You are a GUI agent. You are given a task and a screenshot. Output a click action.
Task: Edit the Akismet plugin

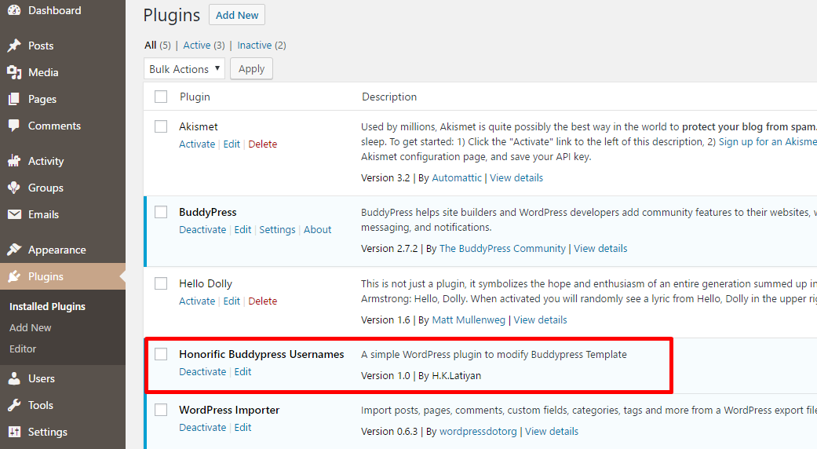point(232,144)
